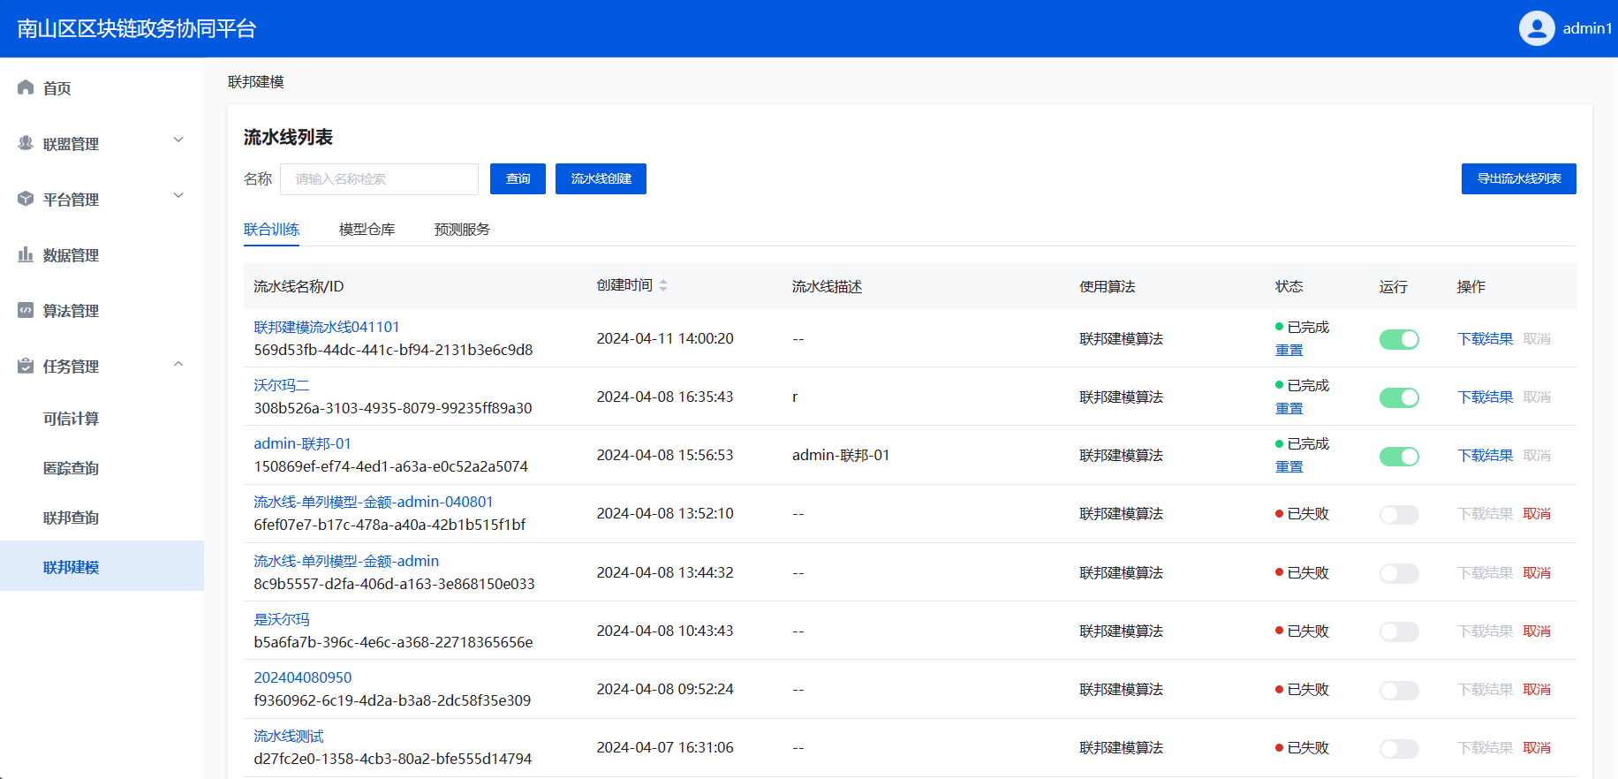Click the 已失败 status for 流水线测试
Screen dimensions: 1618x779
1303,747
